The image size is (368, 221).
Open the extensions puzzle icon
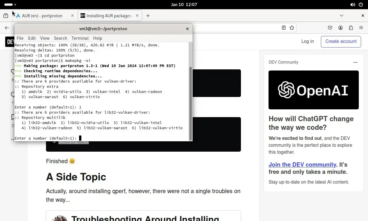(351, 28)
